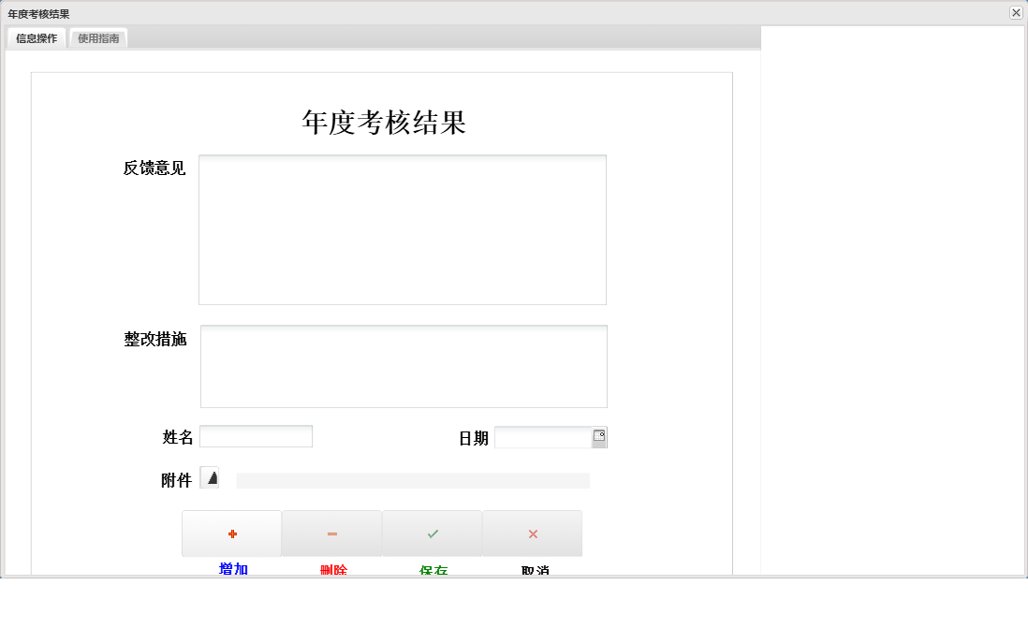Click the dialog title bar text 年度考核结果

tap(40, 13)
